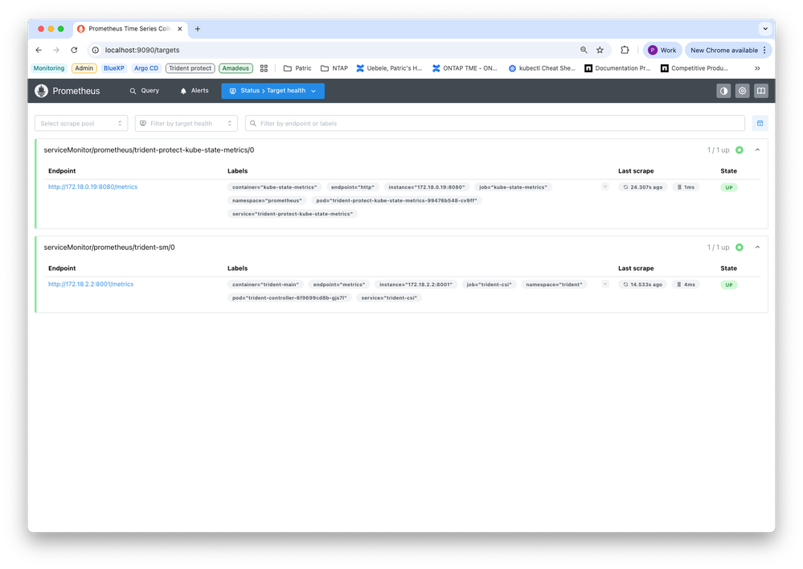Expand labels for the kube-state-metrics target

605,187
